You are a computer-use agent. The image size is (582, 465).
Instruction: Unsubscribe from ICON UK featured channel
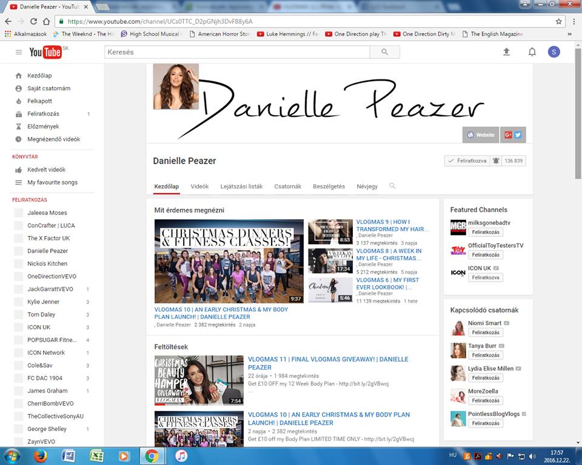coord(486,277)
